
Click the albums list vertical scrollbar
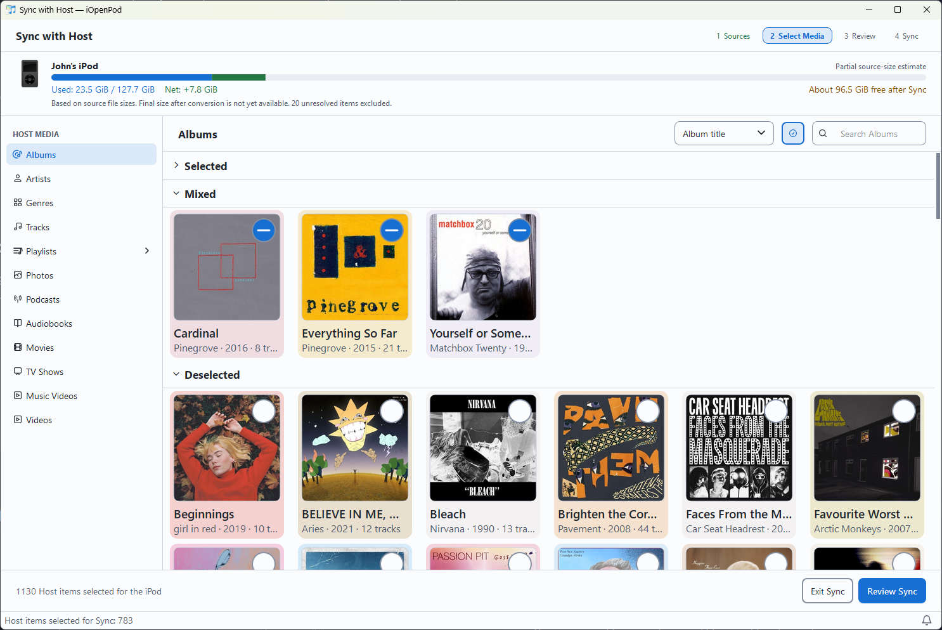938,186
